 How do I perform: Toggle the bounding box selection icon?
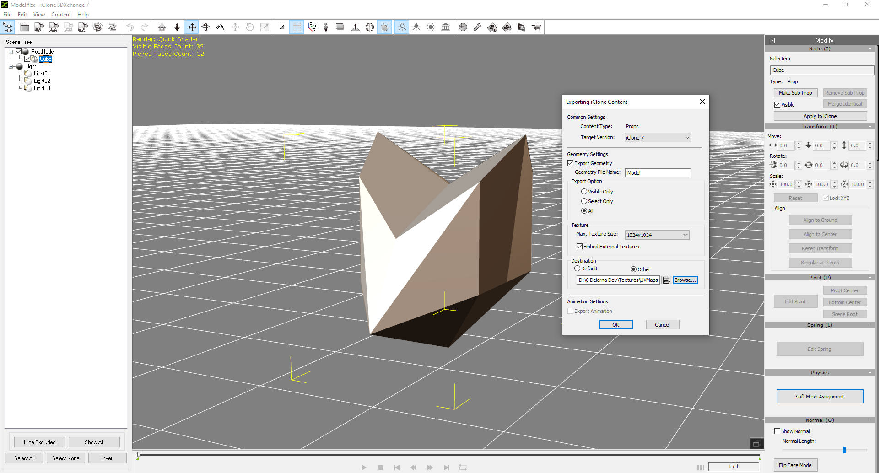tap(385, 27)
